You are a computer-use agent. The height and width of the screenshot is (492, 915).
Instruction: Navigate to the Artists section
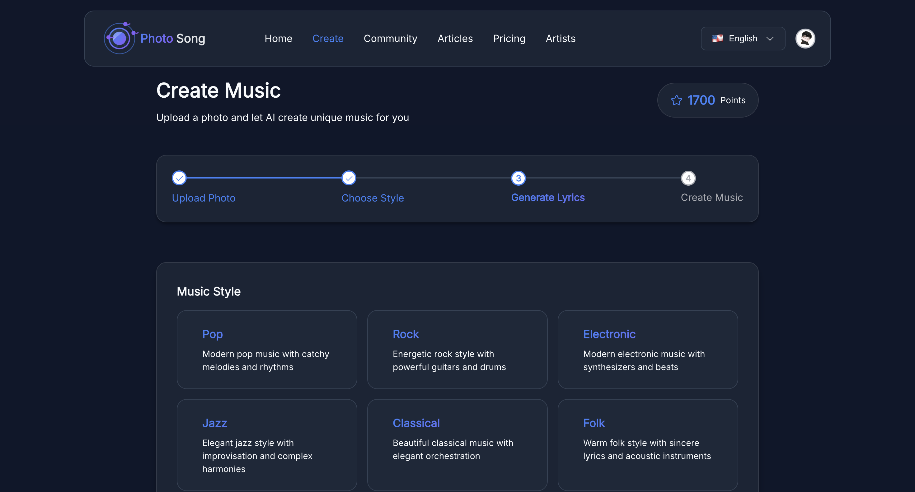560,38
